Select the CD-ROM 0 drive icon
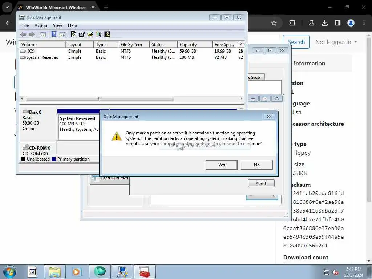Image resolution: width=372 pixels, height=279 pixels. (26, 147)
